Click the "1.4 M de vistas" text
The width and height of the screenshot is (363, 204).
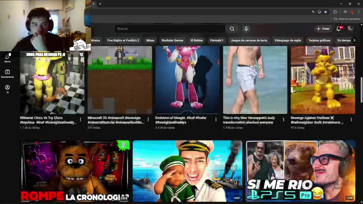(x=233, y=128)
